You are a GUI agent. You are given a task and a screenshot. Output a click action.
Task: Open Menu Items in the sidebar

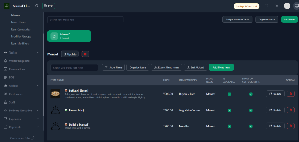[x=18, y=22]
